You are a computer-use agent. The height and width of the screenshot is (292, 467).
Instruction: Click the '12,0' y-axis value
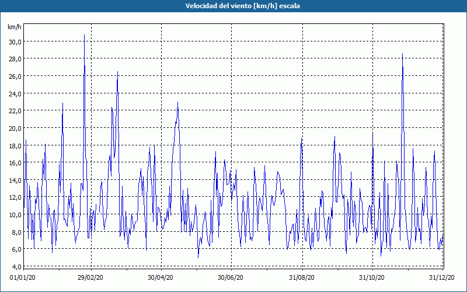[15, 197]
